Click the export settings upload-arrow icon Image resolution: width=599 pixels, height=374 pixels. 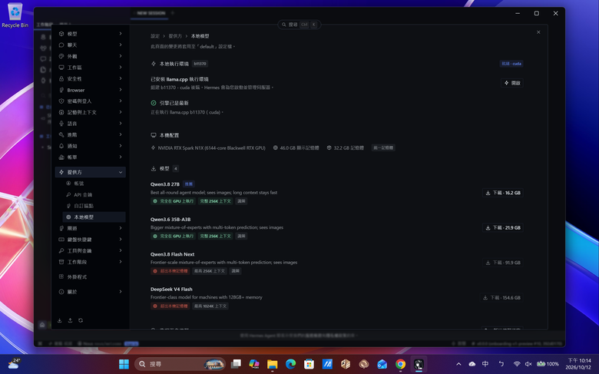71,320
